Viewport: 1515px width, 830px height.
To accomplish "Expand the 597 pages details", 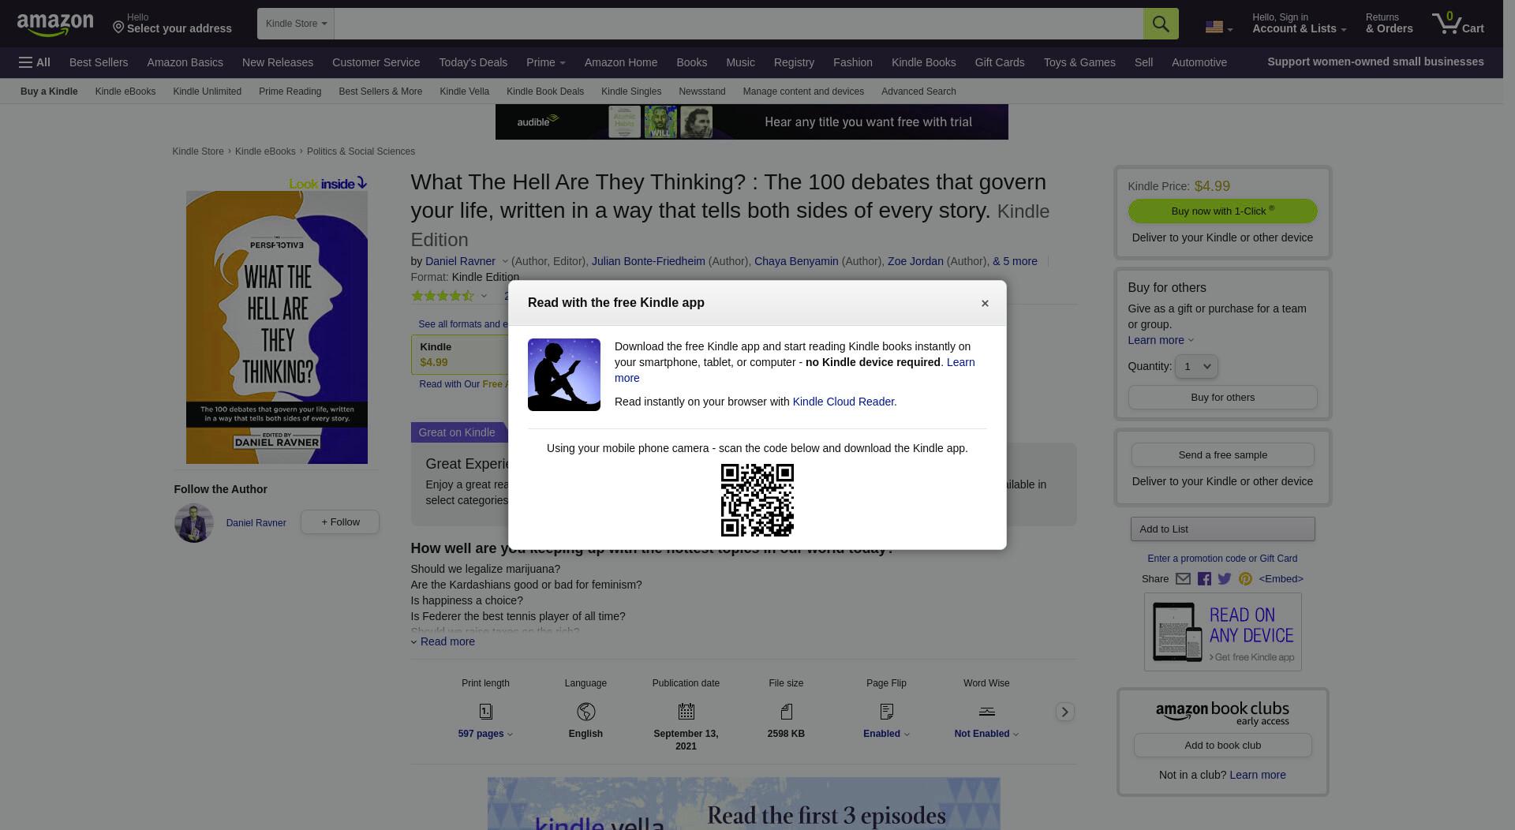I will point(485,734).
